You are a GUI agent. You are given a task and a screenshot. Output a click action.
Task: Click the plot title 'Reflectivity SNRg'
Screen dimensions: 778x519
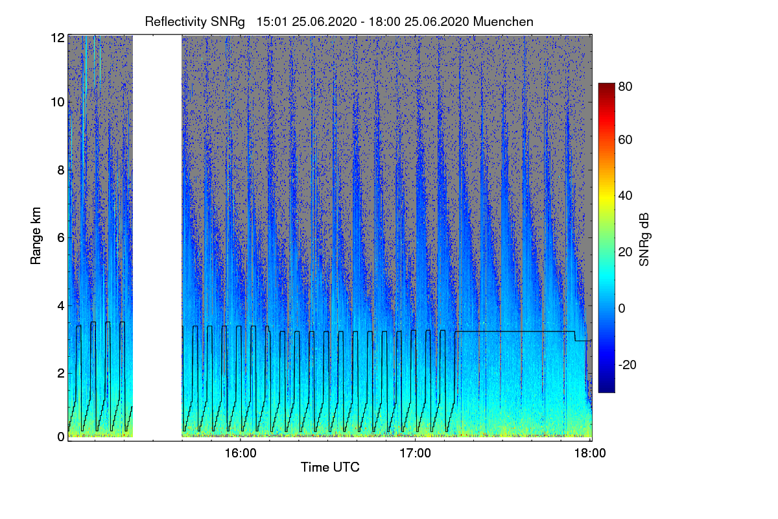pos(195,21)
